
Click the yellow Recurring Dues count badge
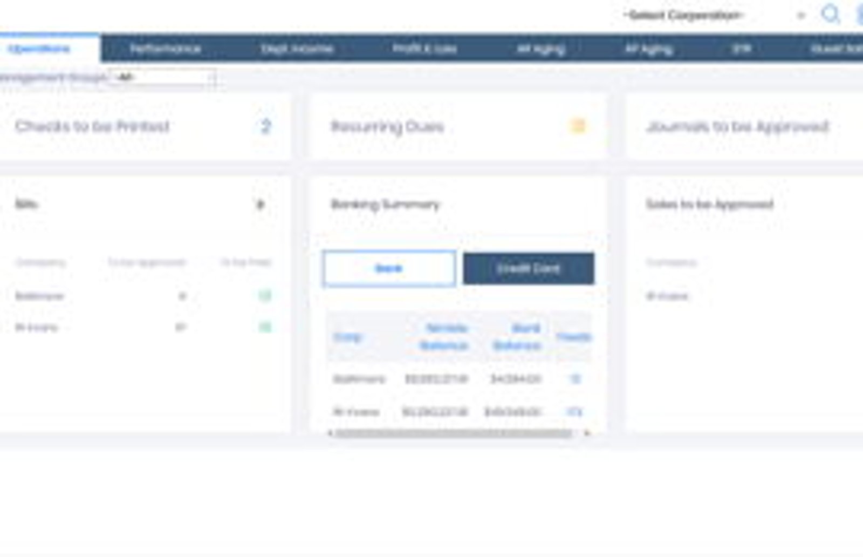pos(578,126)
